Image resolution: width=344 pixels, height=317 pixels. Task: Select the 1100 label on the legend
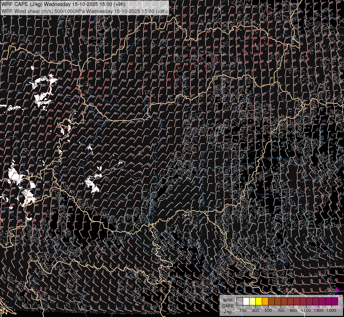(x=306, y=310)
